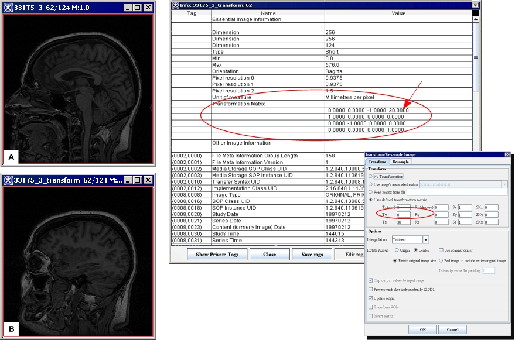515x340 pixels.
Task: Select the Transform tab in the dialog
Action: click(377, 162)
